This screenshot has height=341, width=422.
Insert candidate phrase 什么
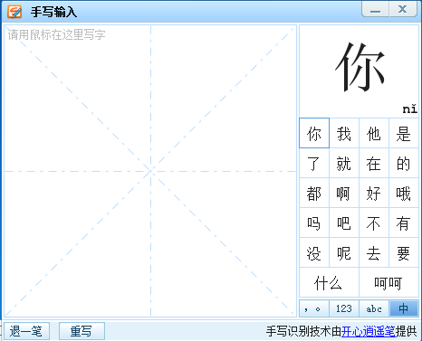click(329, 282)
